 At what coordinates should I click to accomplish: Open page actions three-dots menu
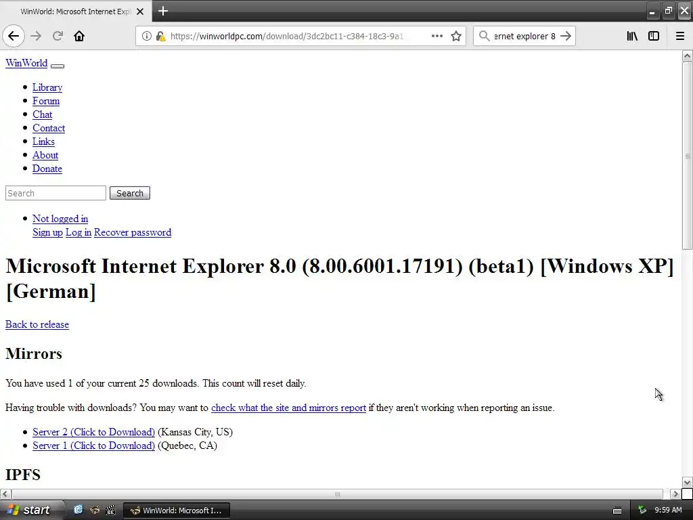[x=437, y=36]
